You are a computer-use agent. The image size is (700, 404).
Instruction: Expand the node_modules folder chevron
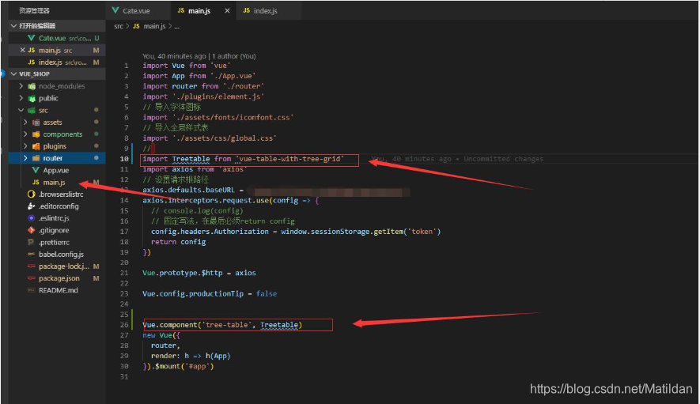[21, 85]
